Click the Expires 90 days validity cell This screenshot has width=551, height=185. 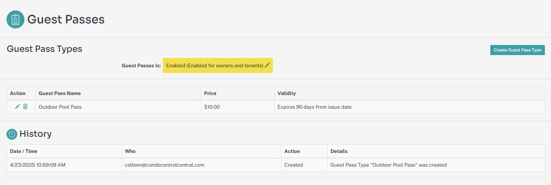[409, 107]
